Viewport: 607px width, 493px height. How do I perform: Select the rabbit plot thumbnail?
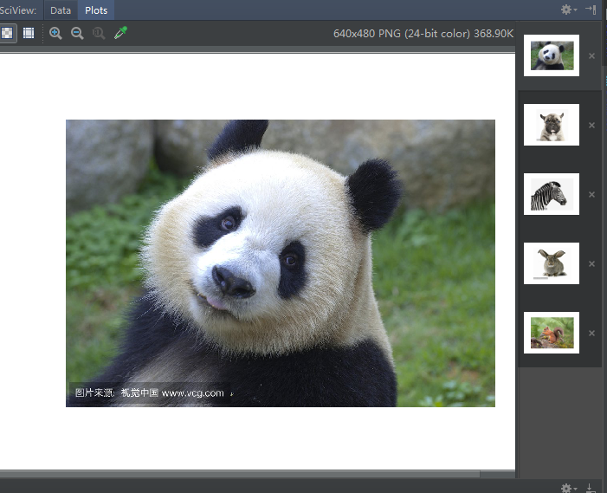pyautogui.click(x=552, y=263)
